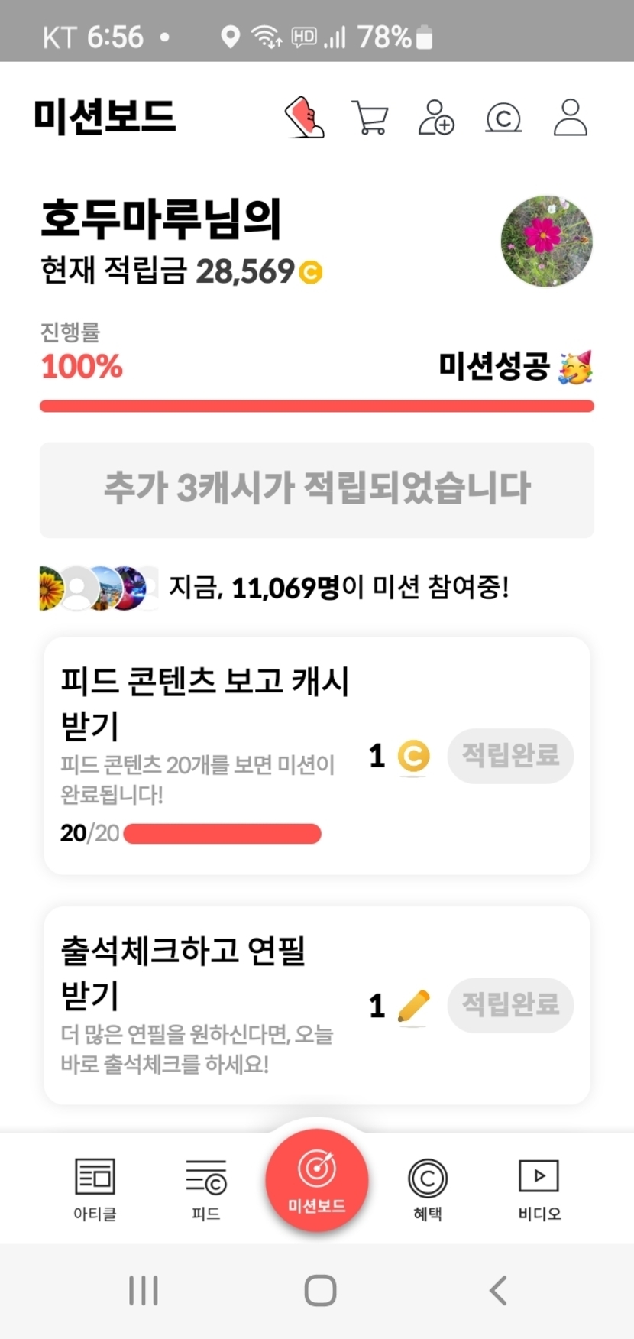Screen dimensions: 634x1339
Task: Open the cash coin icon in header
Action: coord(503,118)
